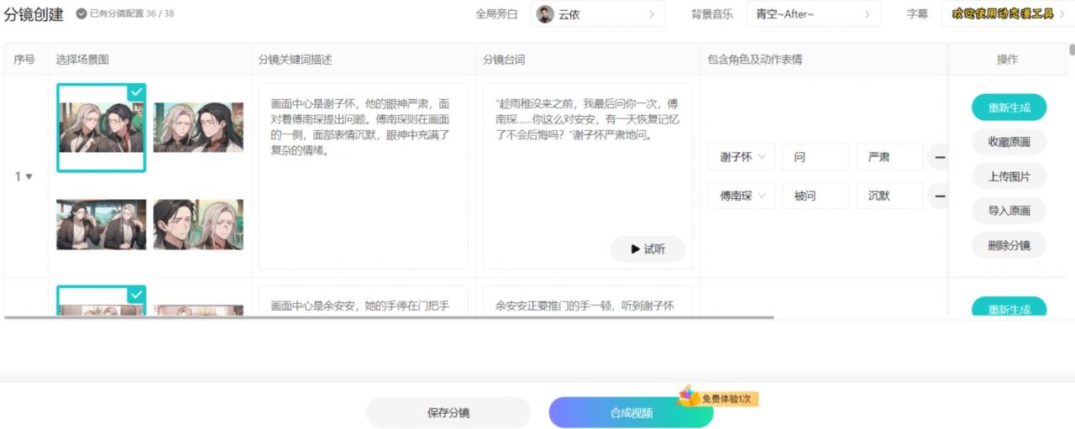This screenshot has width=1075, height=429.
Task: Click the 保存分镜 button
Action: (448, 413)
